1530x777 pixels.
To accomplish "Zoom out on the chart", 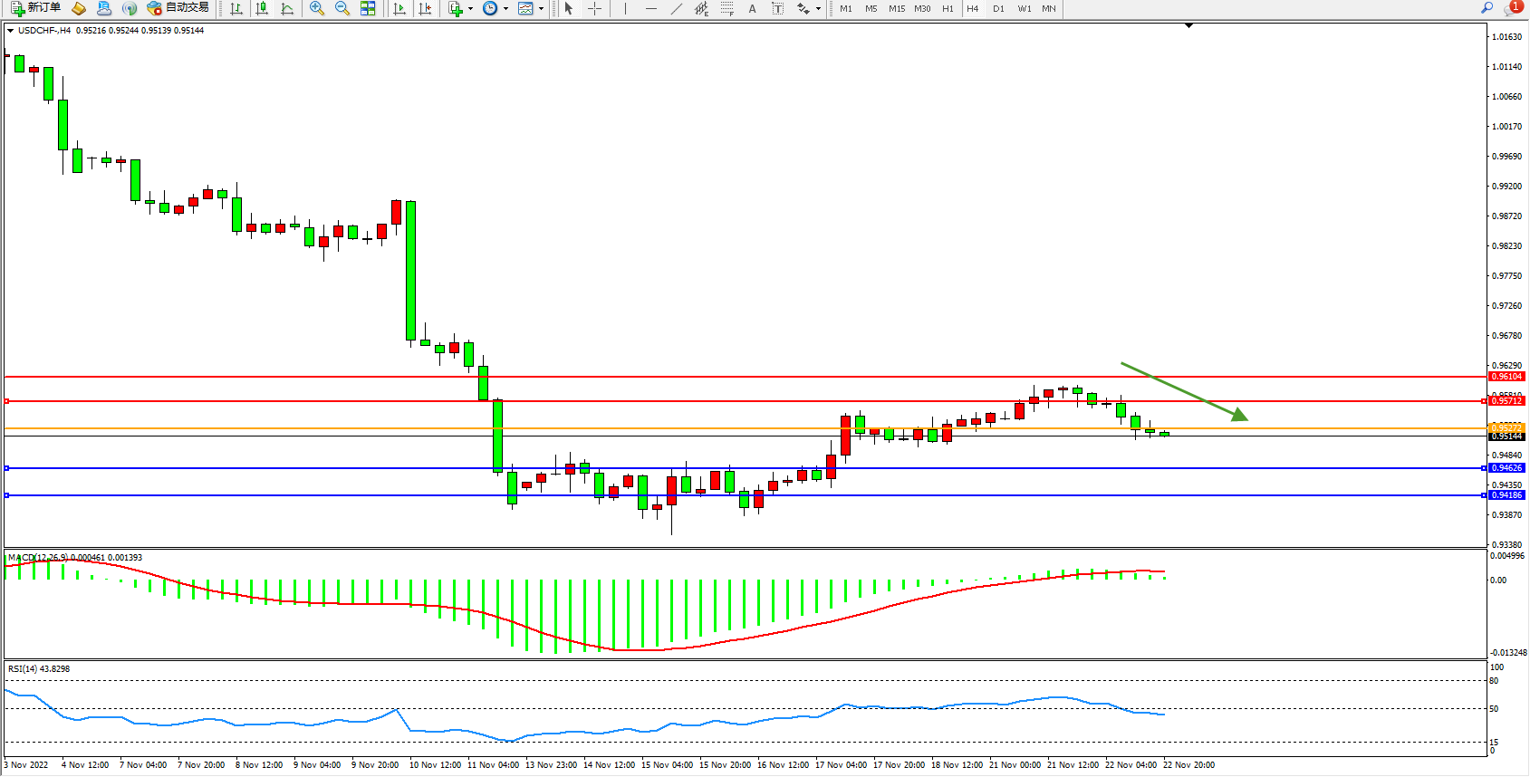I will 342,8.
